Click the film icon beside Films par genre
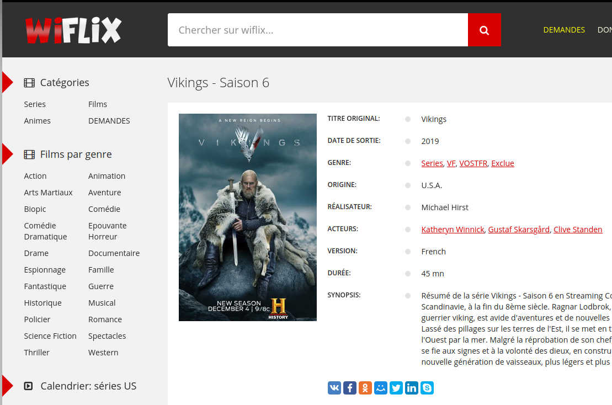 (x=29, y=154)
